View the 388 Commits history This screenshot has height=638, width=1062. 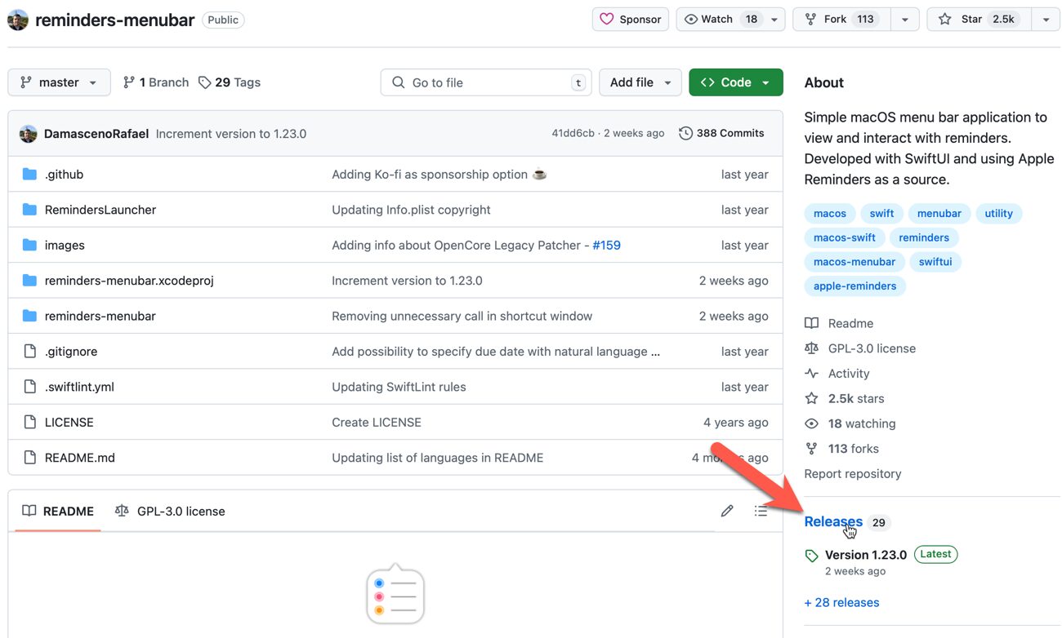click(x=722, y=133)
